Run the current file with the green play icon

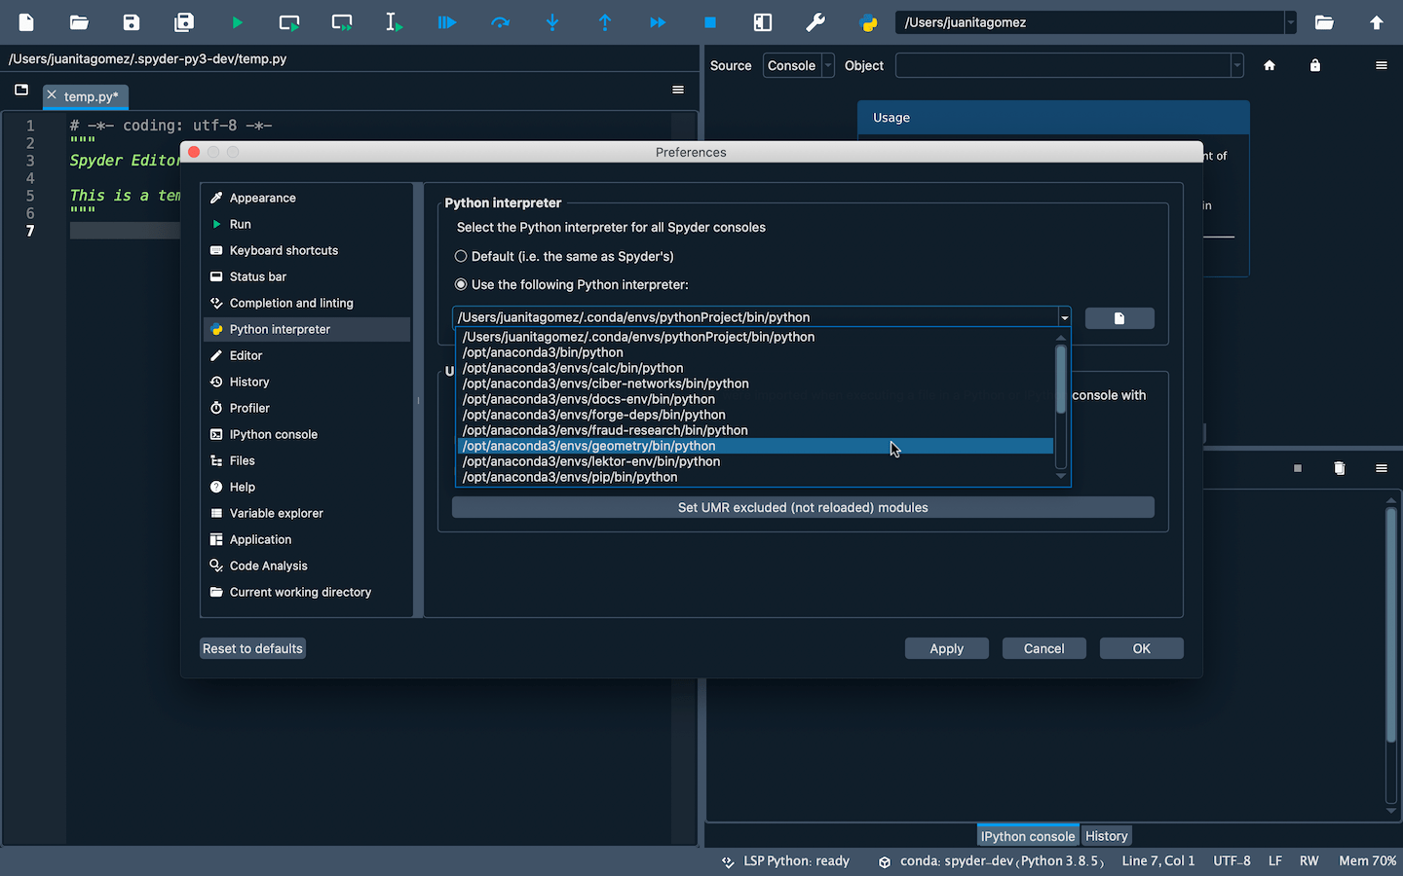(237, 21)
